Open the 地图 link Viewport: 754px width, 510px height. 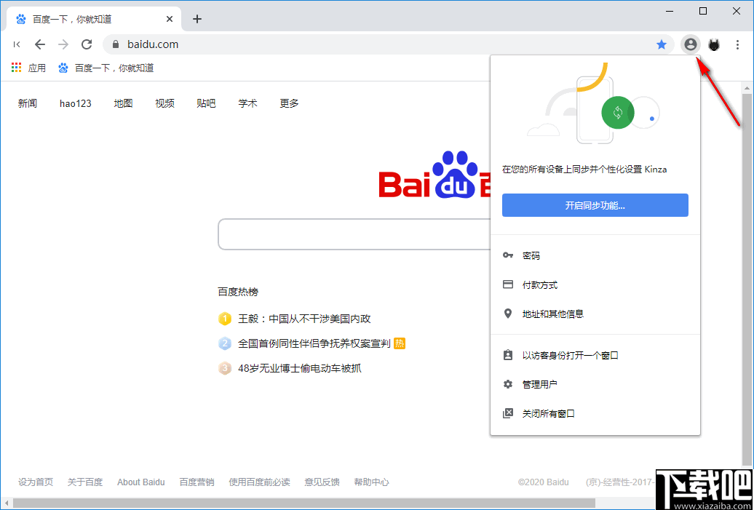pyautogui.click(x=123, y=103)
